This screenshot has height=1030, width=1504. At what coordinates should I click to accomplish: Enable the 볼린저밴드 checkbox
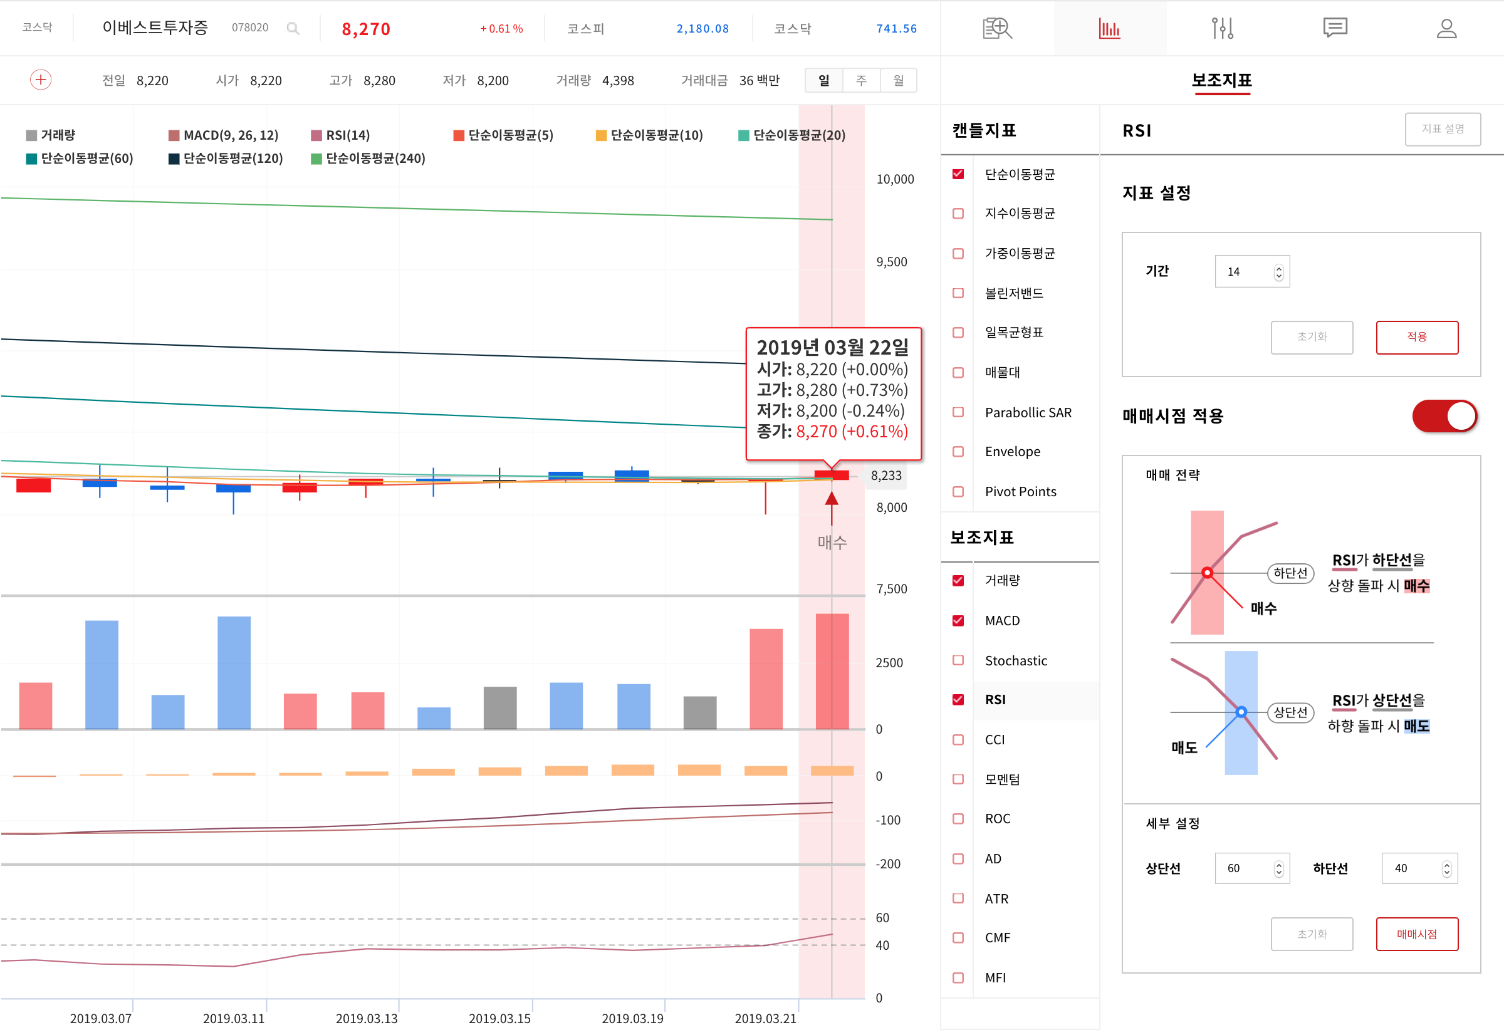958,293
